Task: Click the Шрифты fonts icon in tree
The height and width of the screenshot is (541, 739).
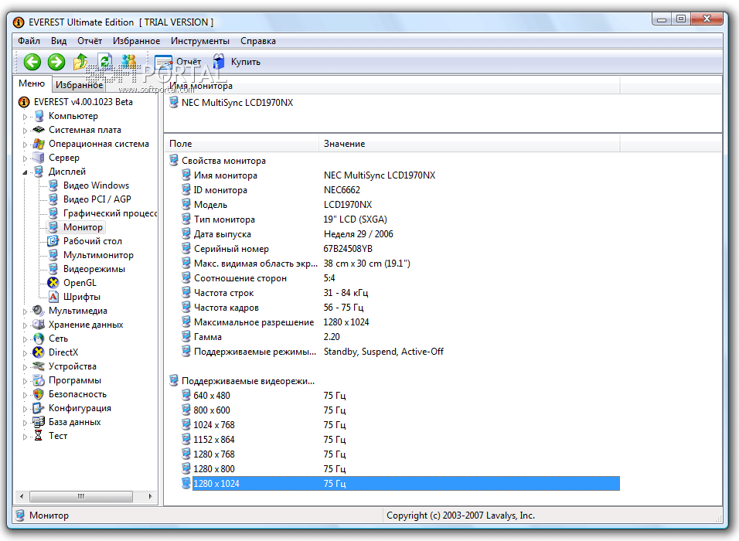Action: [x=53, y=297]
